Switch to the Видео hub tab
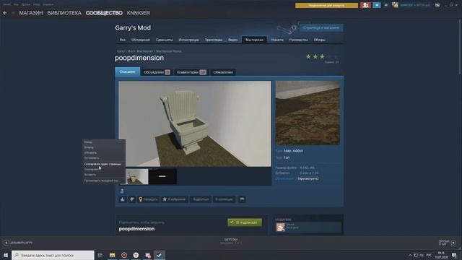 pyautogui.click(x=232, y=40)
